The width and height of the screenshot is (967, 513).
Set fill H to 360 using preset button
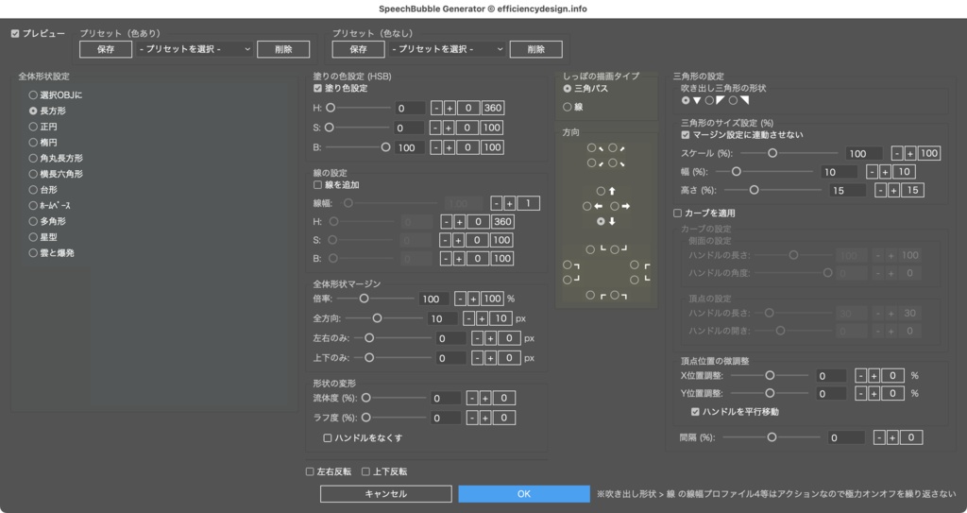[x=493, y=108]
